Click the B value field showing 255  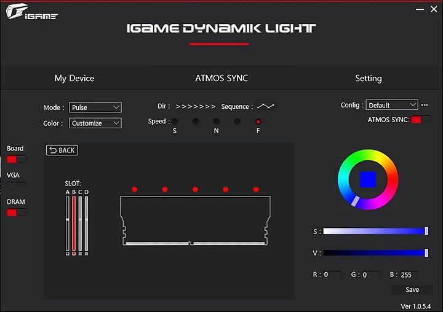(409, 274)
